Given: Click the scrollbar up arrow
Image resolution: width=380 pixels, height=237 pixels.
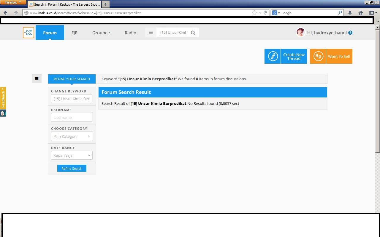Looking at the screenshot, I should (x=378, y=28).
